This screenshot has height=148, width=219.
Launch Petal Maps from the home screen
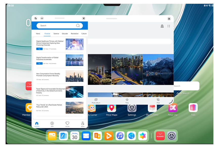(x=111, y=108)
